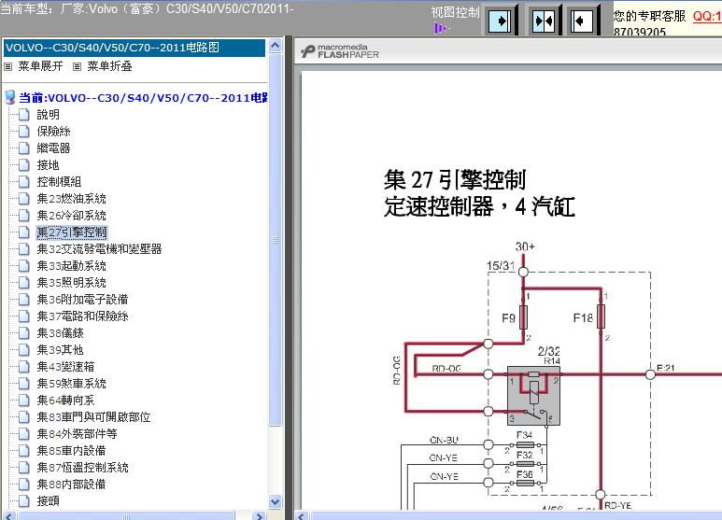The image size is (722, 520).
Task: Click the document icon beside 集43變速箱
Action: 24,367
